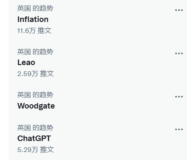
Task: Select the blank space right of ChatGPT title
Action: [113, 138]
